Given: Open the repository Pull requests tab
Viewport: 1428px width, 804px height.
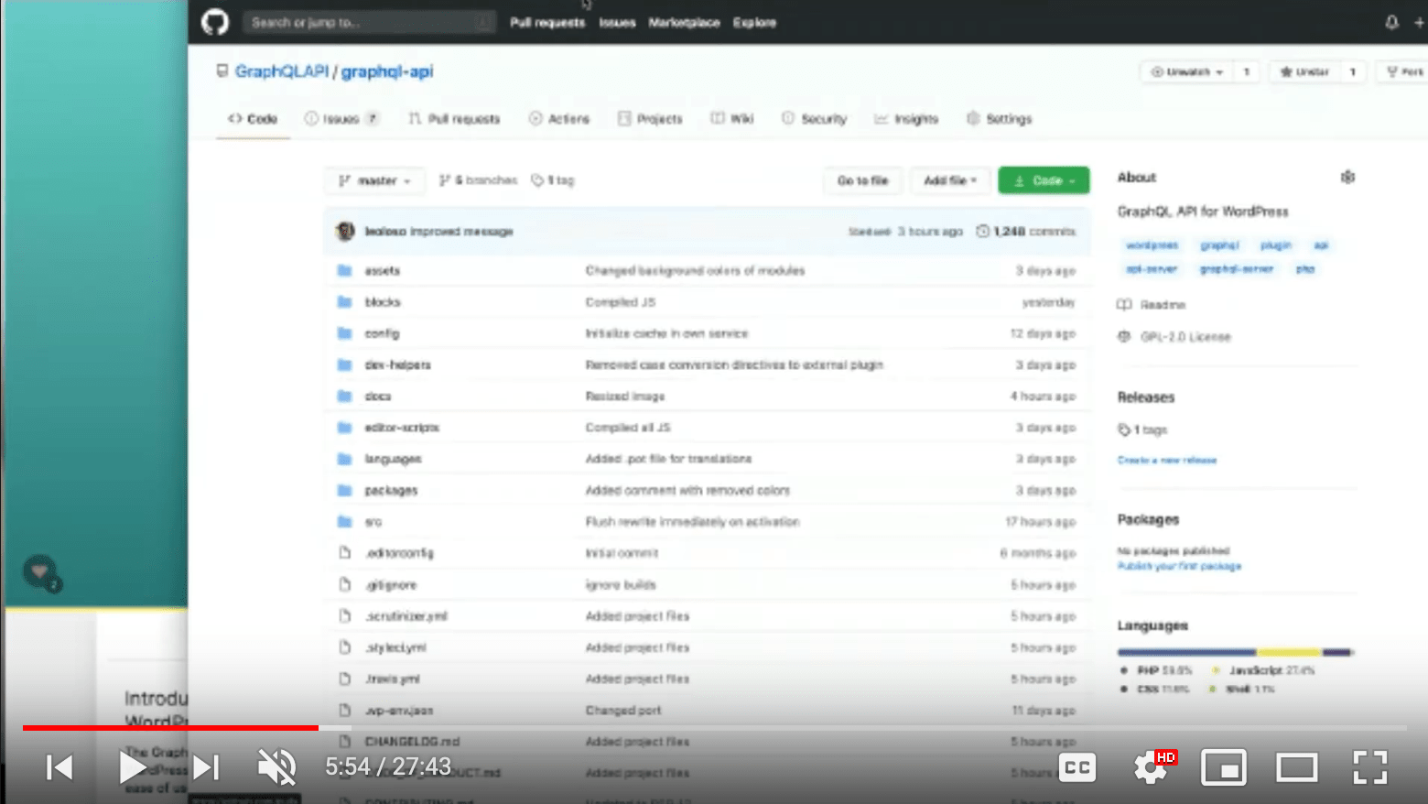Looking at the screenshot, I should [x=455, y=119].
